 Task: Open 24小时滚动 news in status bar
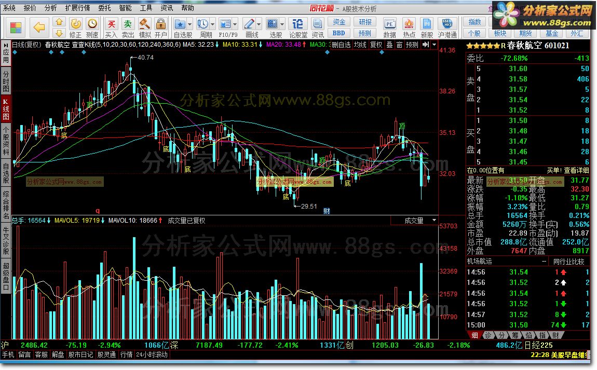click(x=152, y=354)
